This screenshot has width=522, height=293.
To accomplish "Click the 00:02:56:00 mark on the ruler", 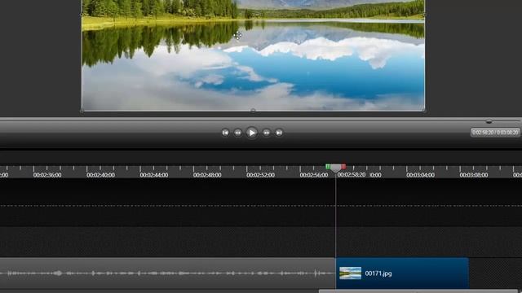I will click(313, 175).
